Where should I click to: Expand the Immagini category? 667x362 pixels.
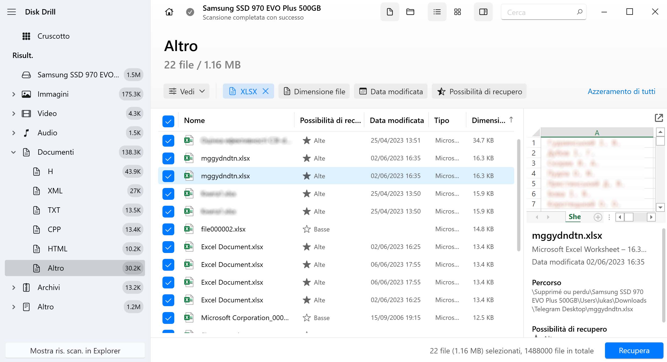(13, 94)
